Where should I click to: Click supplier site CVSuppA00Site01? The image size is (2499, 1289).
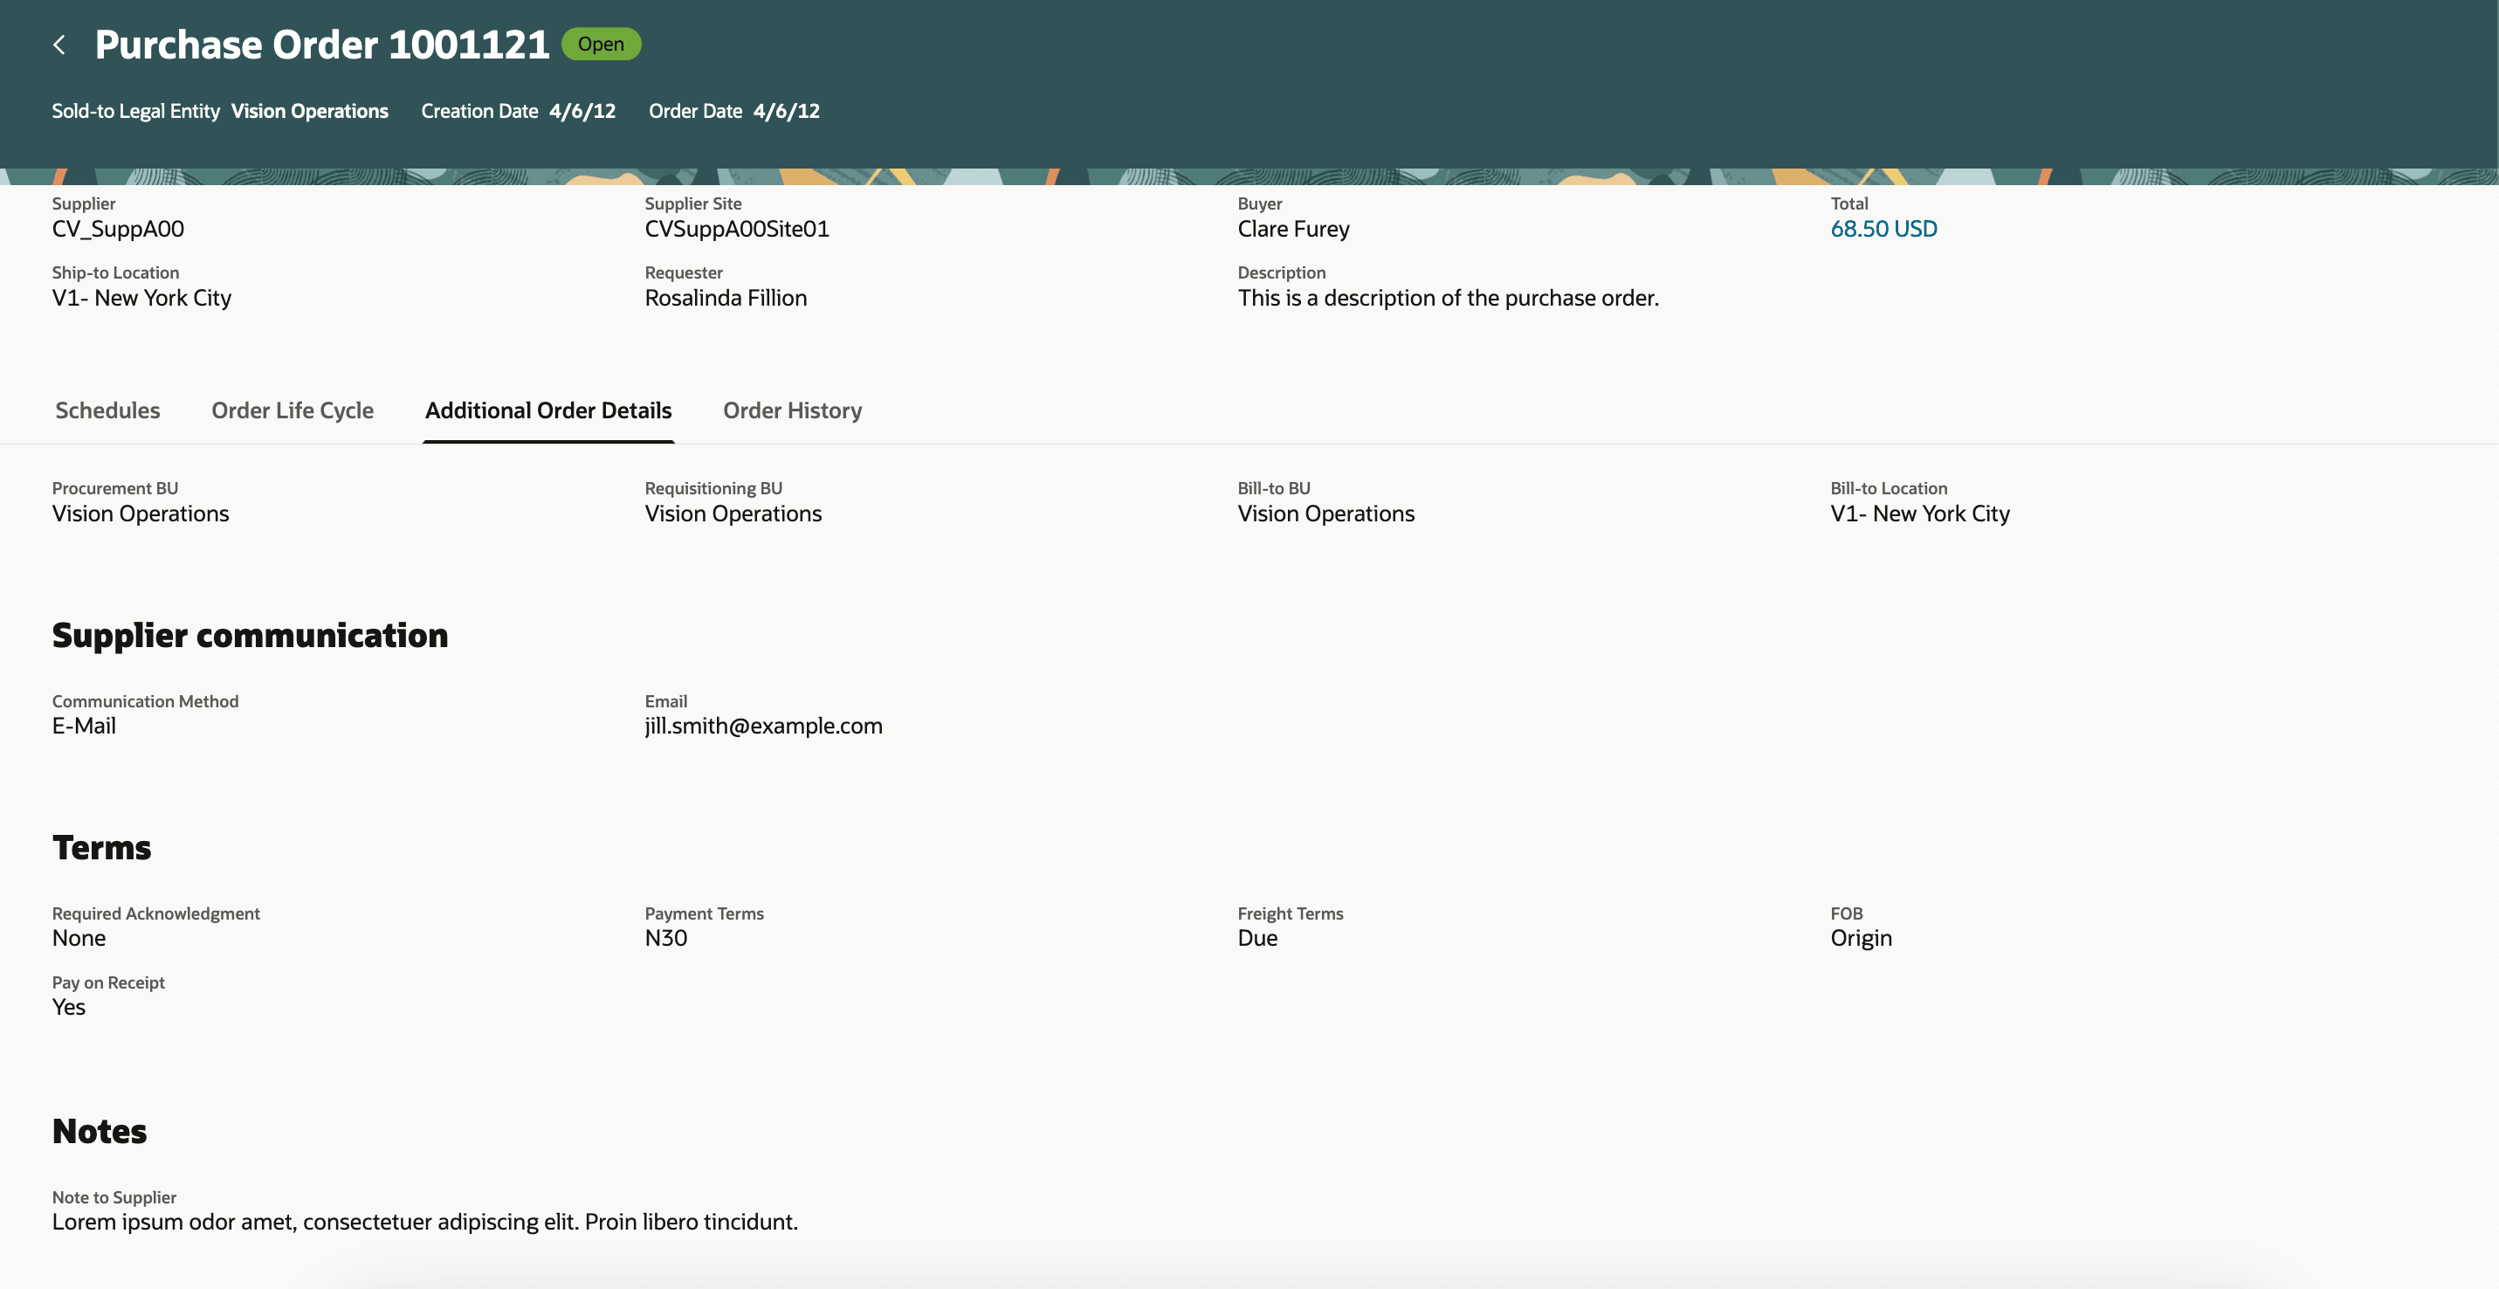[x=736, y=229]
